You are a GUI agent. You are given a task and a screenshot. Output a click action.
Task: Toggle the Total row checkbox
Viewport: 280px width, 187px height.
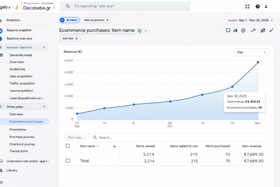pyautogui.click(x=68, y=161)
